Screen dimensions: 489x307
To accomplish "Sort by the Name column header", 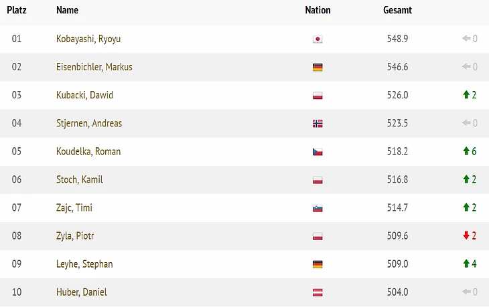I will [x=67, y=10].
